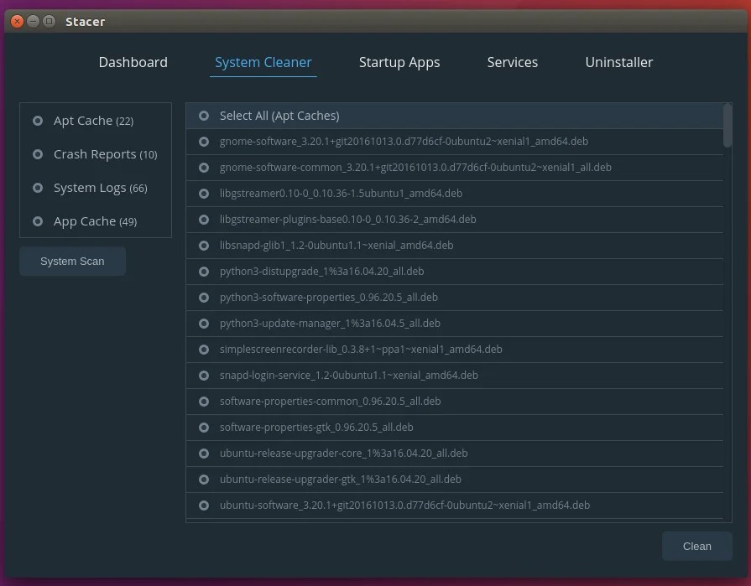Select ubuntu-release-upgrader-core package
751x586 pixels.
(x=204, y=454)
